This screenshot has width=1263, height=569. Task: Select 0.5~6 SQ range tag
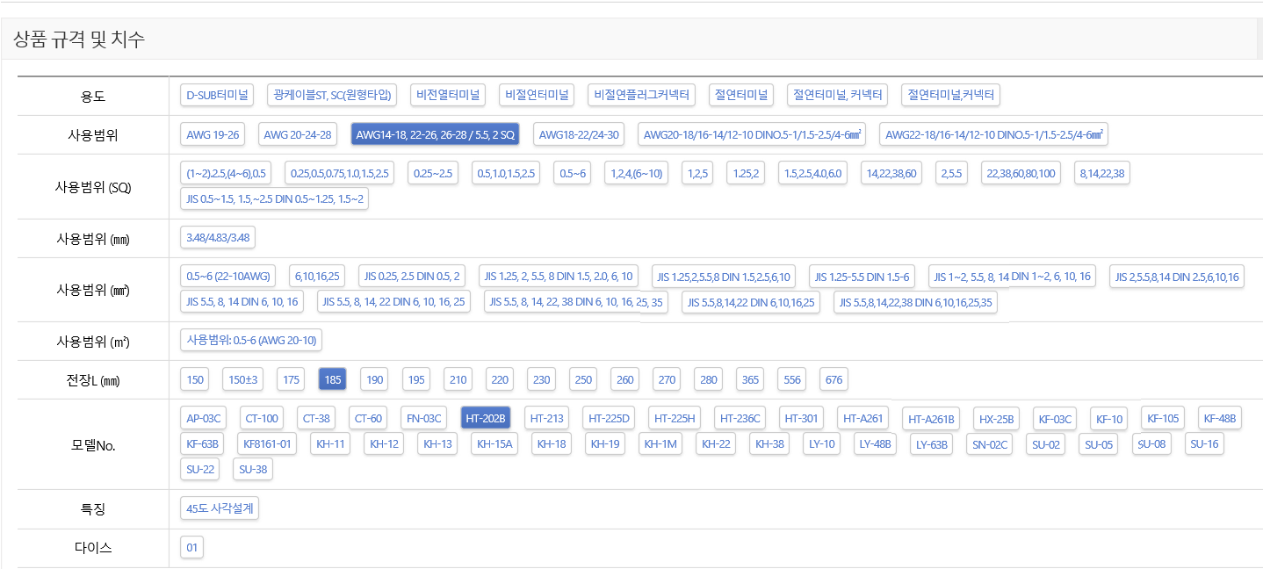pos(574,173)
